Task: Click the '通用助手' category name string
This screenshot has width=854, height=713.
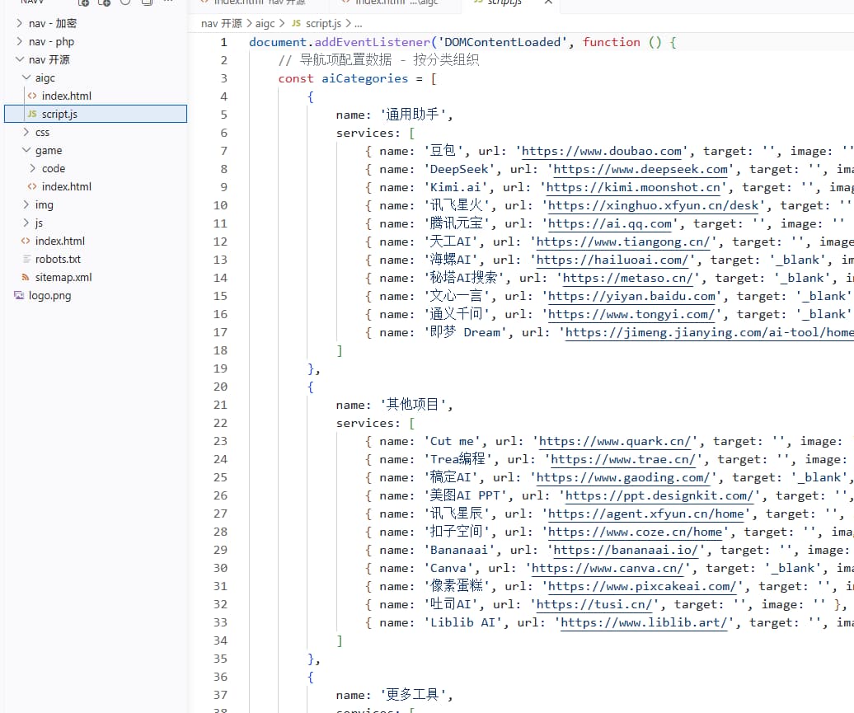Action: coord(413,115)
